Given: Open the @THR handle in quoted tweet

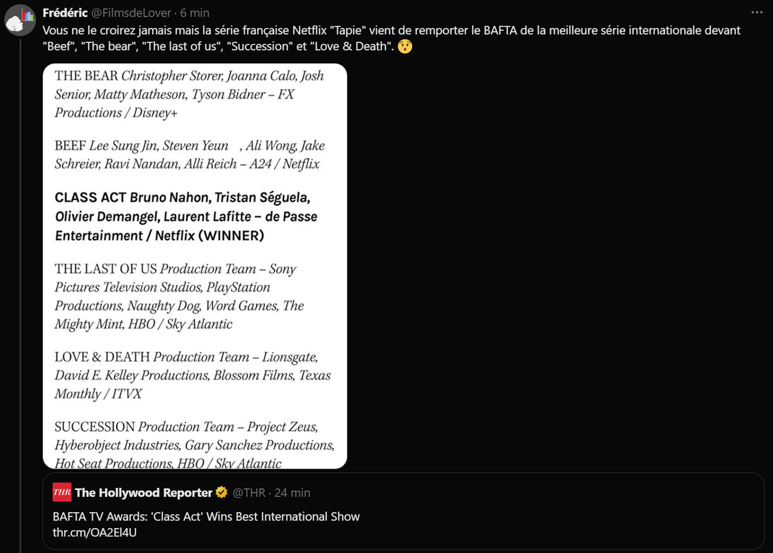Looking at the screenshot, I should pyautogui.click(x=249, y=492).
